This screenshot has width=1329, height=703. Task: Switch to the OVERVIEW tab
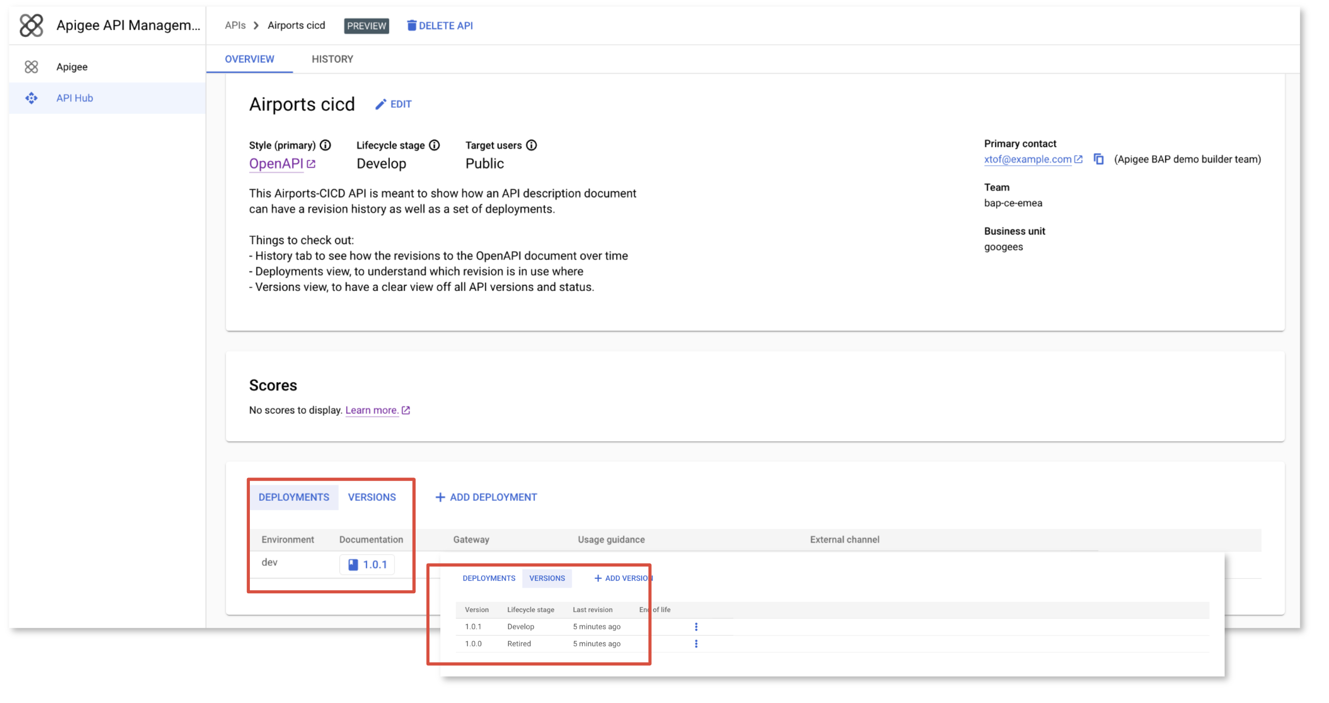249,59
